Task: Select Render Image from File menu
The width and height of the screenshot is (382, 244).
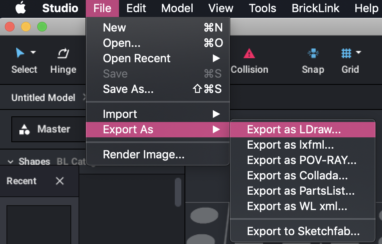Action: point(144,154)
